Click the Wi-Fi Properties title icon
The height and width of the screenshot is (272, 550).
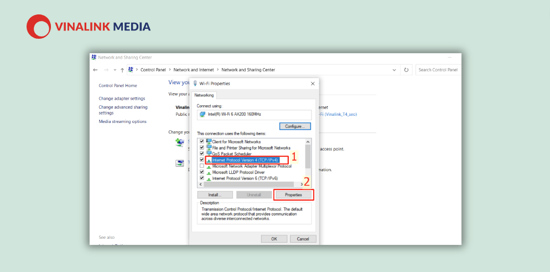[x=195, y=84]
